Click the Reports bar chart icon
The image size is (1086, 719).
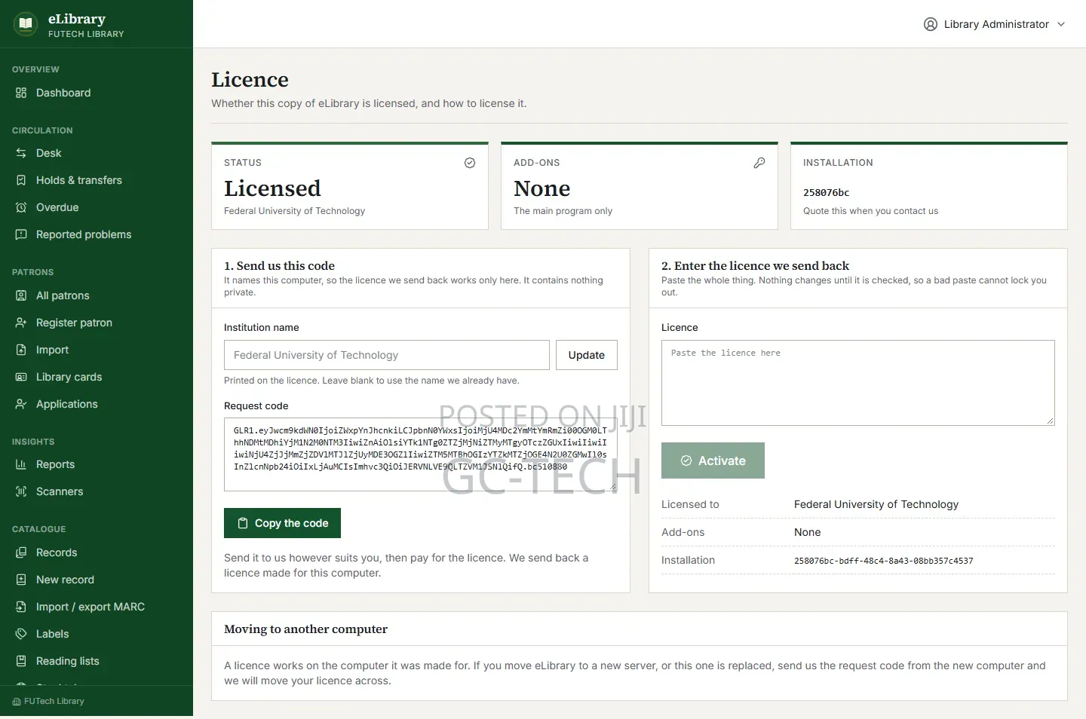coord(21,464)
